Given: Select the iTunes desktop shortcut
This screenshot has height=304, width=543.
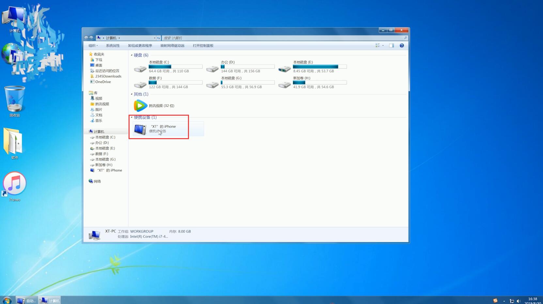Looking at the screenshot, I should 15,186.
